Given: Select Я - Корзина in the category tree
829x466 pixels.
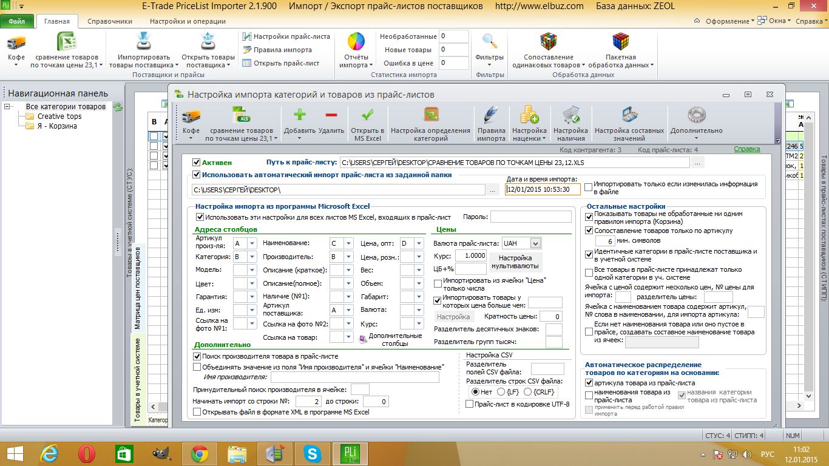Looking at the screenshot, I should (57, 126).
